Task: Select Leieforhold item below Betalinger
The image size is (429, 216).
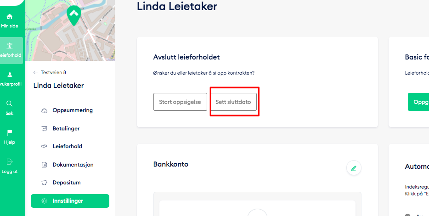Action: (x=67, y=146)
